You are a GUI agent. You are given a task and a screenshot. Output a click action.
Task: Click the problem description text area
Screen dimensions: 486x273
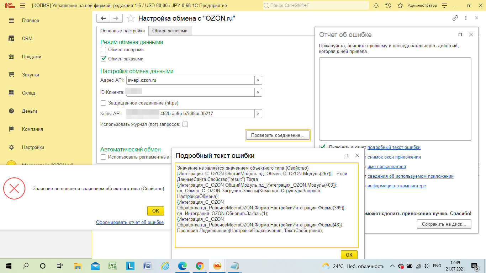click(x=395, y=99)
